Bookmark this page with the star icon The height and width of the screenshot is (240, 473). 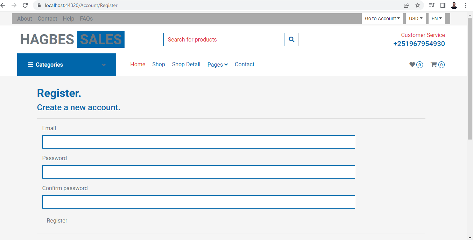point(418,5)
